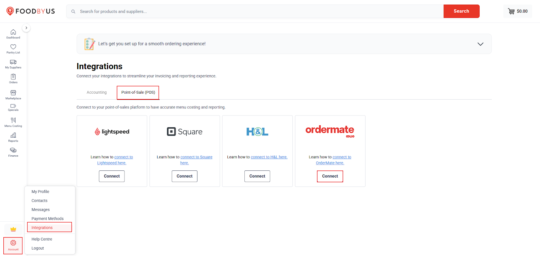540x256 pixels.
Task: Click the crown premium icon
Action: click(x=13, y=229)
